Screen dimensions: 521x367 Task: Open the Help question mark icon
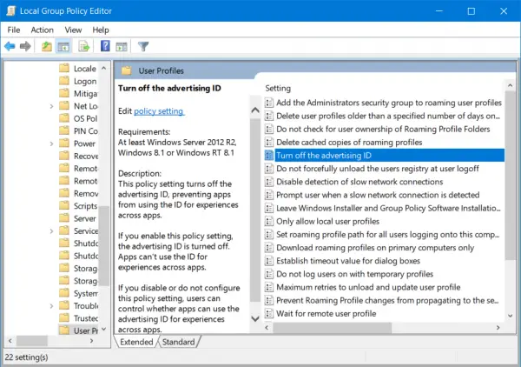tap(105, 46)
